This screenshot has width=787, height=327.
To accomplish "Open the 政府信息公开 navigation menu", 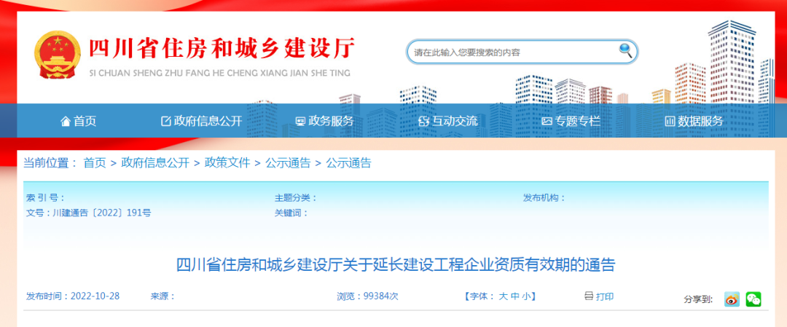I will point(201,122).
